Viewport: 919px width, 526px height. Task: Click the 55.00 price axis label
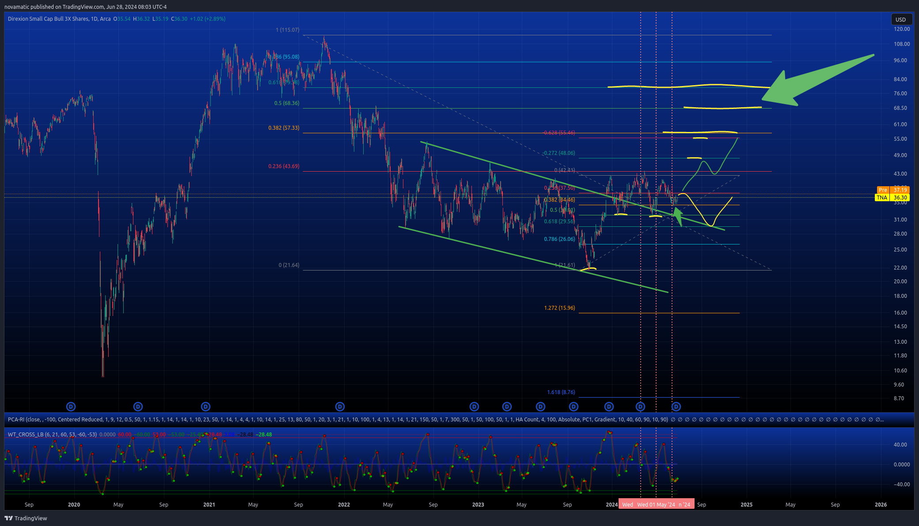pos(900,139)
